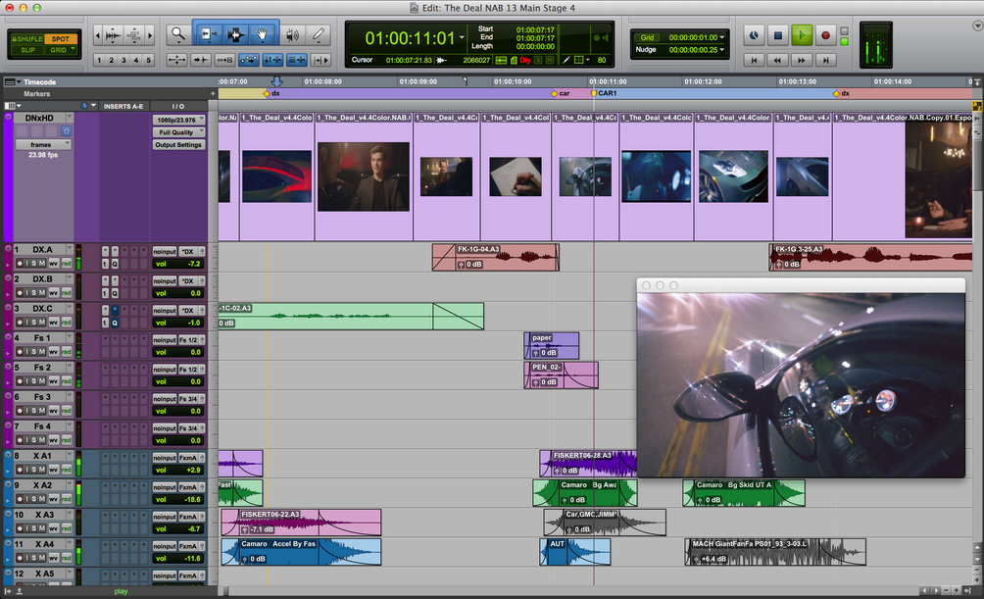Open main counter format dropdown

pyautogui.click(x=463, y=37)
